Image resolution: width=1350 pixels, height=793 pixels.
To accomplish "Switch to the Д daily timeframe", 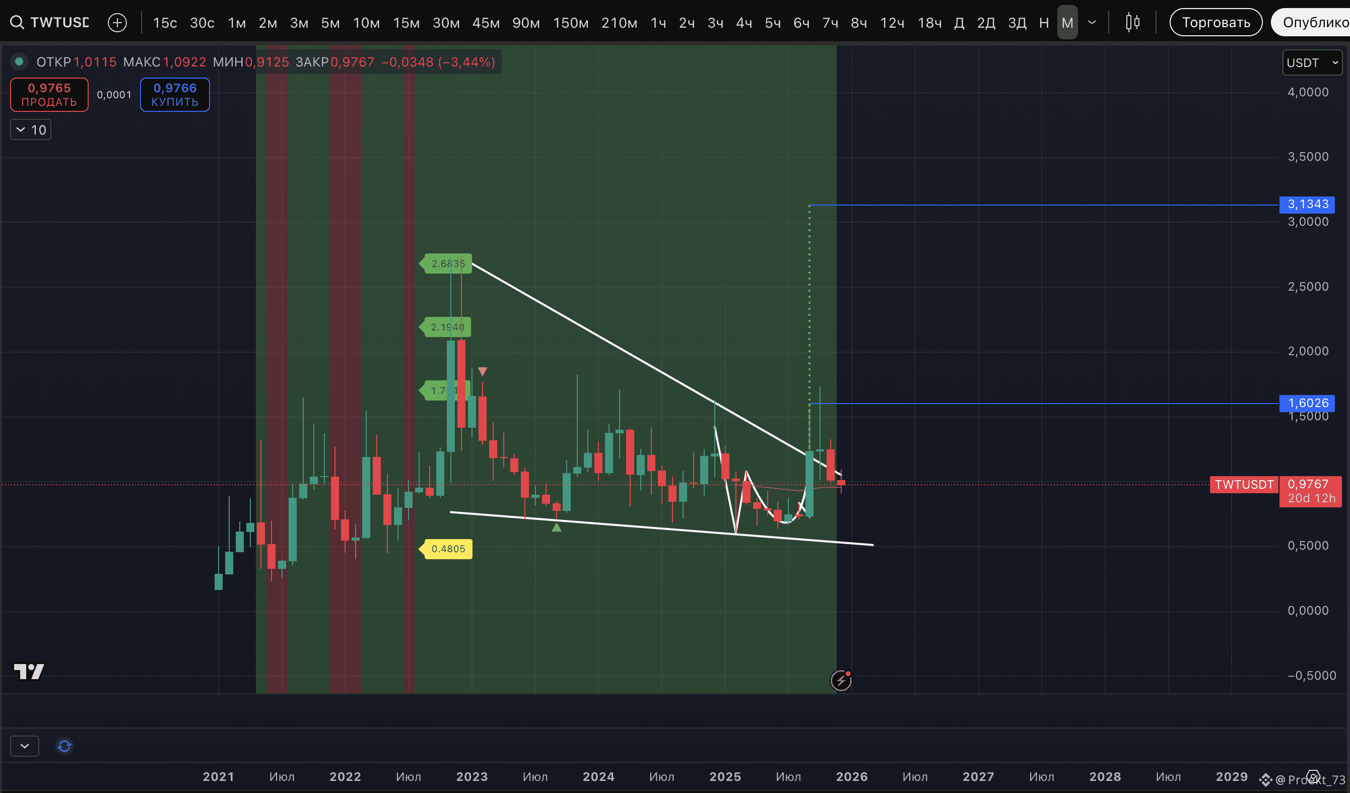I will 959,23.
